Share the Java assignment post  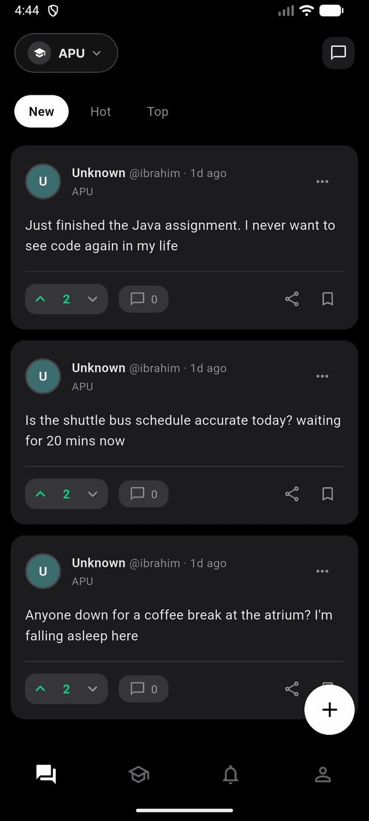point(292,299)
